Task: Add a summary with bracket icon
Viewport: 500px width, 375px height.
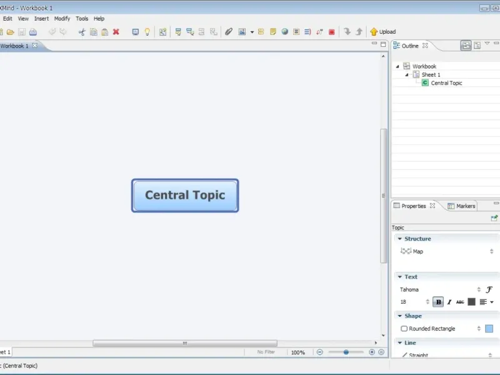Action: (307, 32)
